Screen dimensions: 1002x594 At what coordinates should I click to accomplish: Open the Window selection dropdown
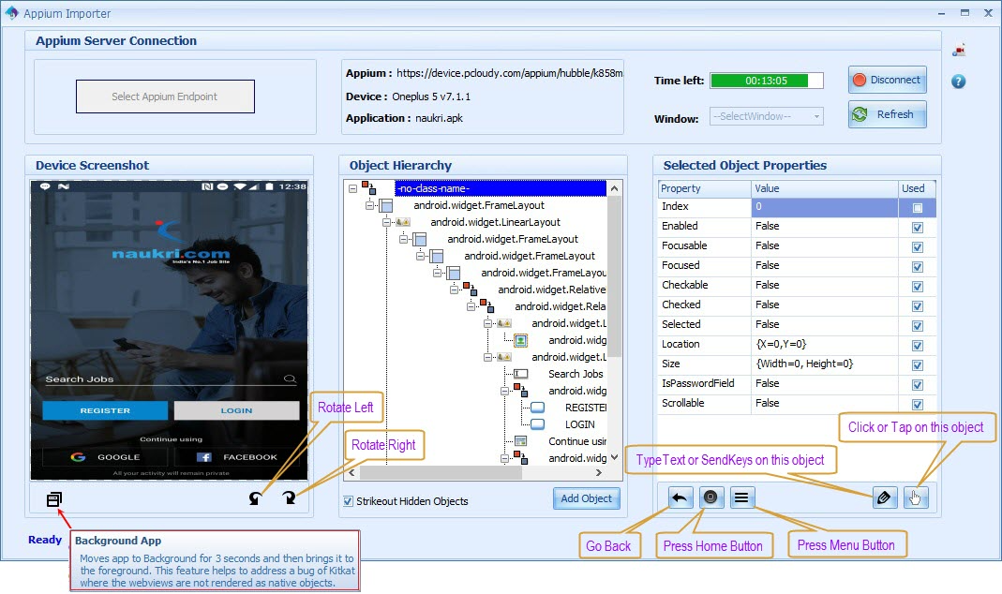pyautogui.click(x=766, y=116)
